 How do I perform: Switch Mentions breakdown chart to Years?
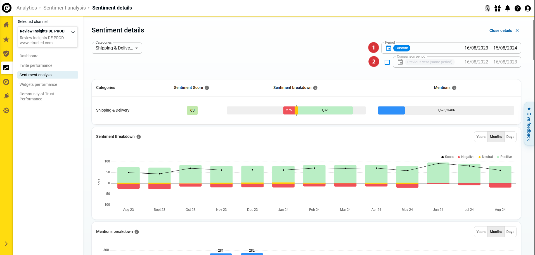coord(481,232)
